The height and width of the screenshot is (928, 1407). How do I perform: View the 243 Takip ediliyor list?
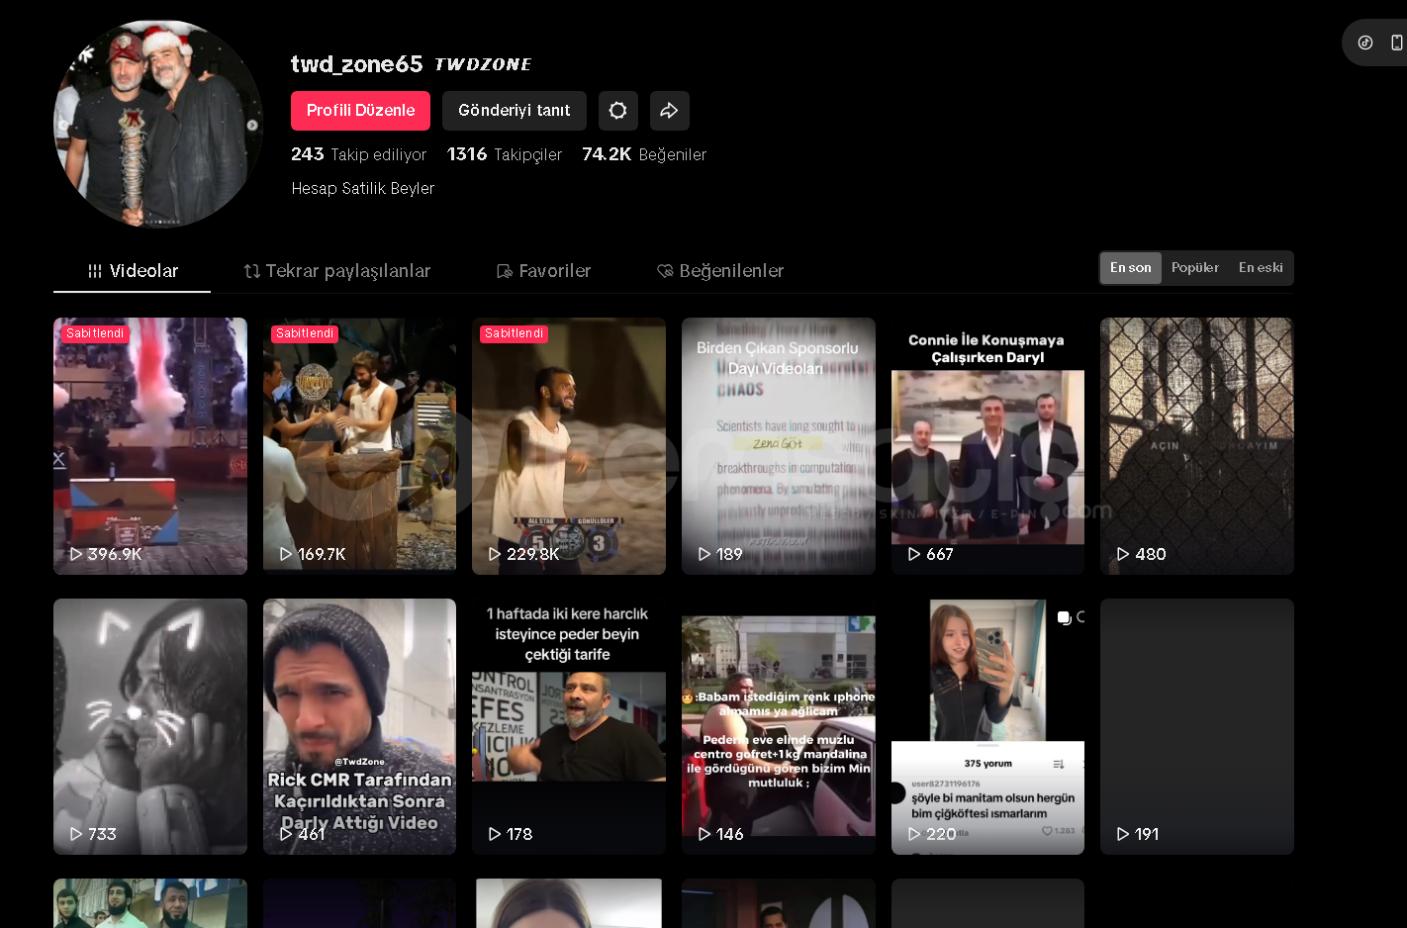pyautogui.click(x=358, y=154)
